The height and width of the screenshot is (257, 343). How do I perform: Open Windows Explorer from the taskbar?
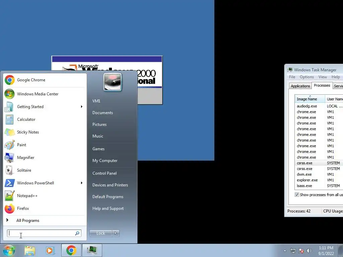click(x=30, y=250)
